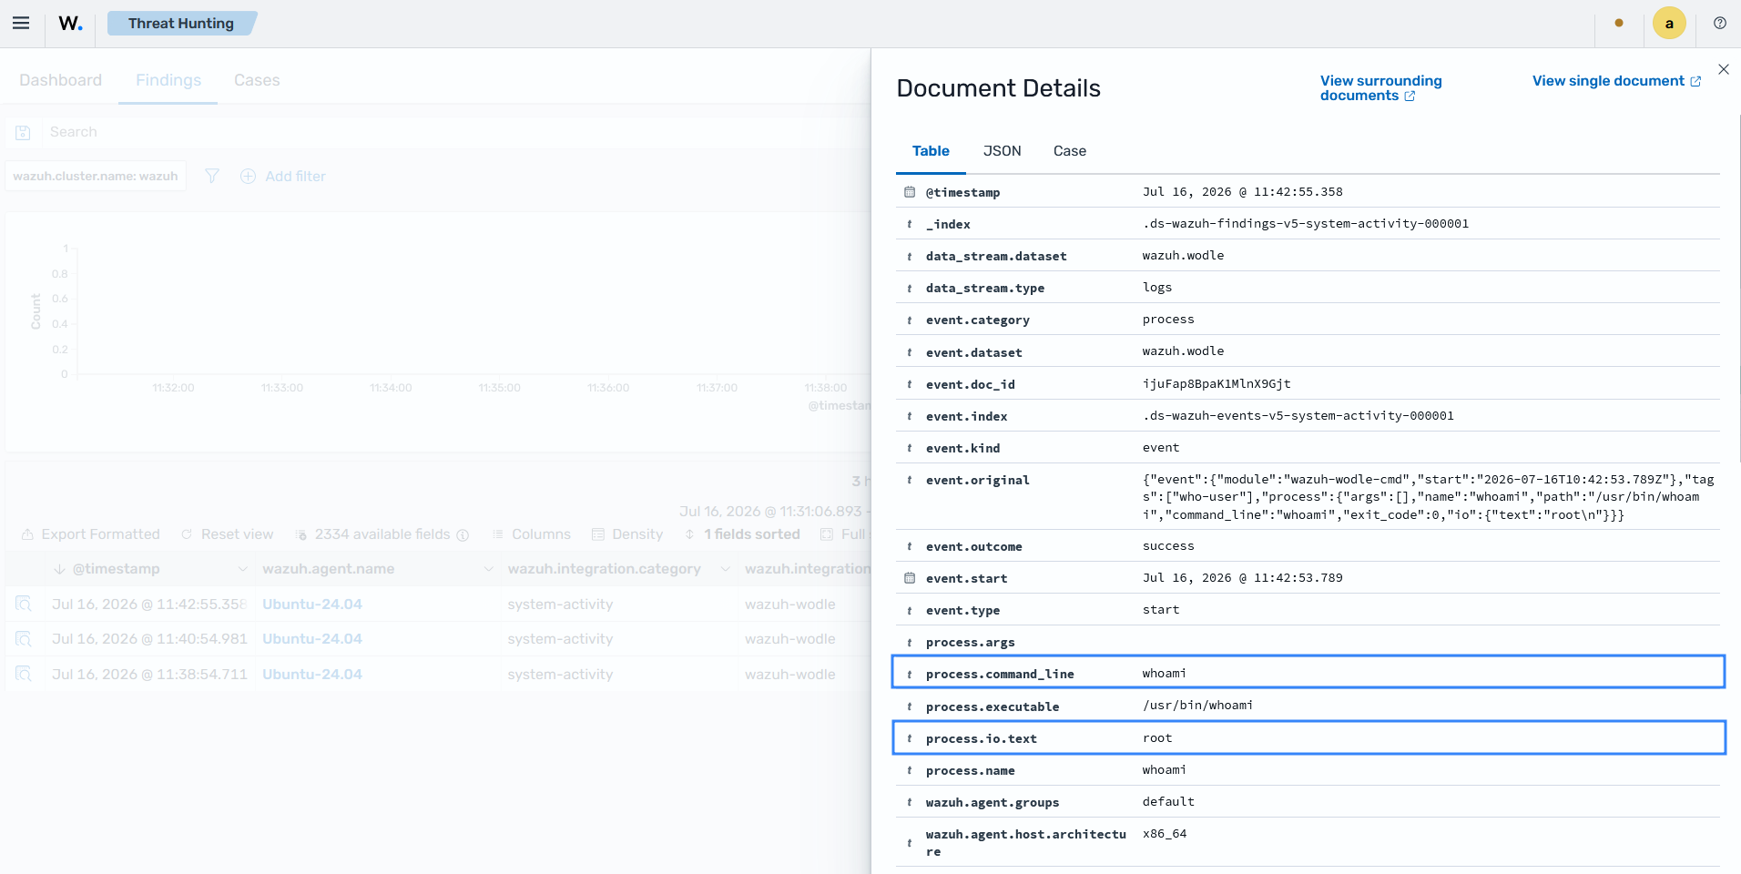Open the Columns selector
1741x874 pixels.
[x=531, y=534]
